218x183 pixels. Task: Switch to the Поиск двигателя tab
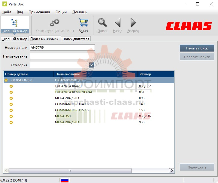(76, 39)
